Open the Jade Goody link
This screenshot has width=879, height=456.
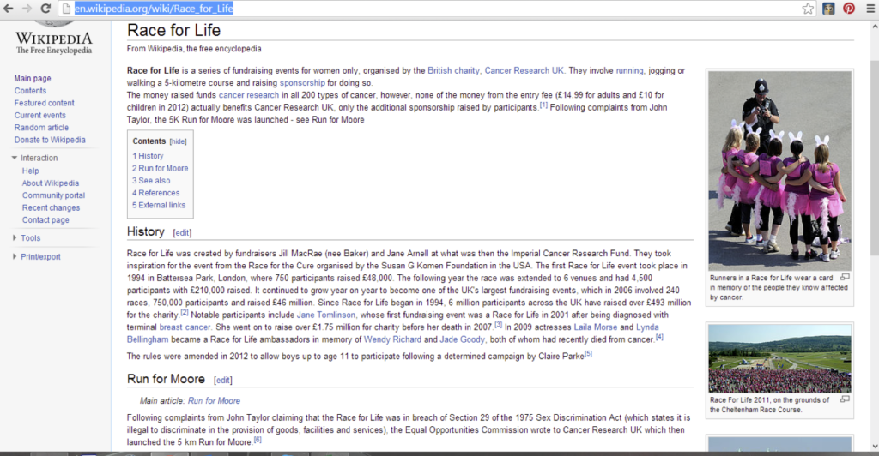pos(462,339)
